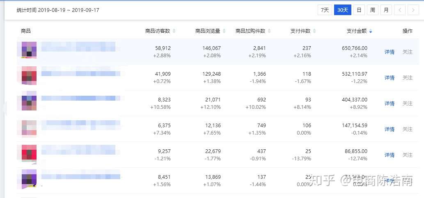This screenshot has height=198, width=424.
Task: Open 详情 for the 532,110.97 row
Action: [x=390, y=78]
